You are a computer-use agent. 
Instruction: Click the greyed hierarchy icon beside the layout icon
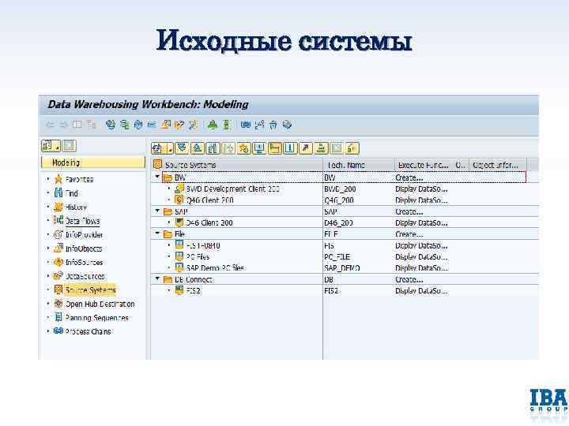point(92,125)
